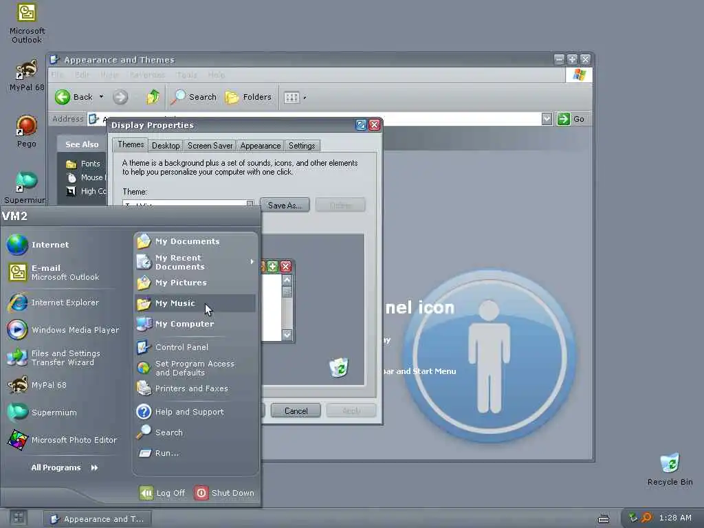The image size is (704, 528).
Task: Switch to the Appearance tab
Action: pyautogui.click(x=261, y=146)
